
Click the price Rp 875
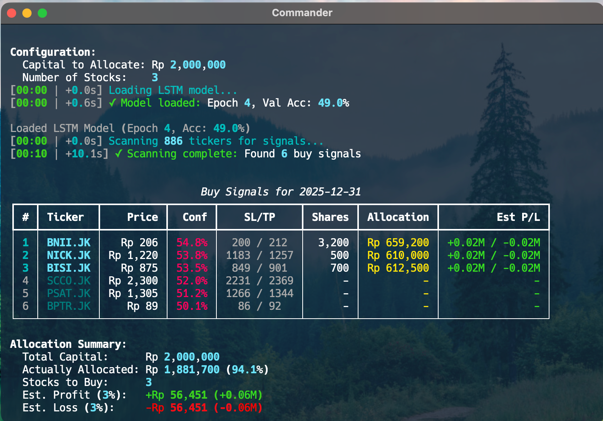click(x=139, y=268)
